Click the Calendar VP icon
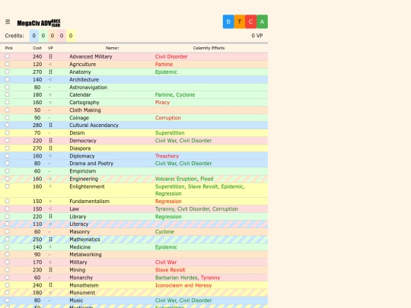The width and height of the screenshot is (411, 308). point(50,95)
